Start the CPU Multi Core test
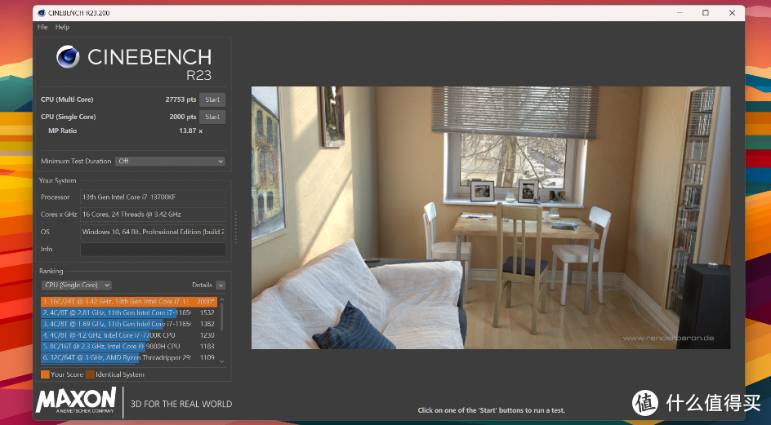 [212, 100]
